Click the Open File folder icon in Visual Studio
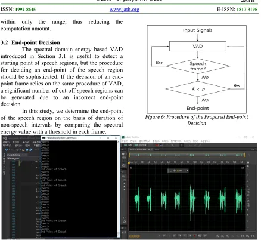Viewport: 261px width, 240px height. click(23, 150)
